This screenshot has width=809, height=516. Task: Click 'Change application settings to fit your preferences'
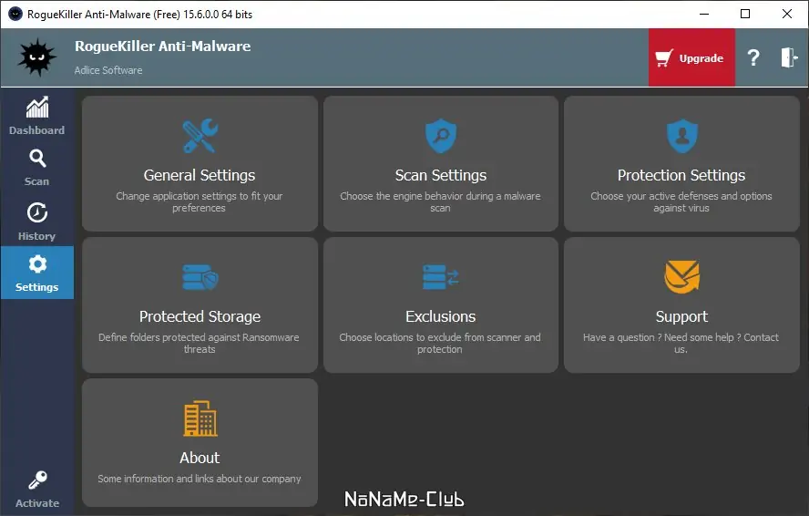(200, 202)
